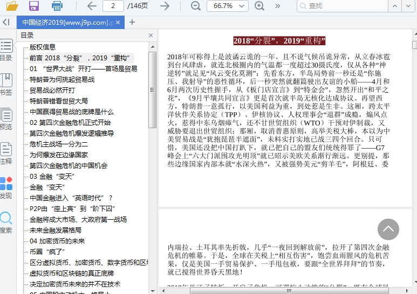This screenshot has height=294, width=417.
Task: Go to the next page with the right arrow
Action: 165,6
